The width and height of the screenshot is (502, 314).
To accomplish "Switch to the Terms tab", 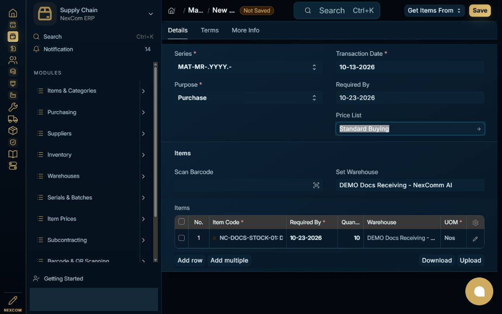I will pos(210,30).
